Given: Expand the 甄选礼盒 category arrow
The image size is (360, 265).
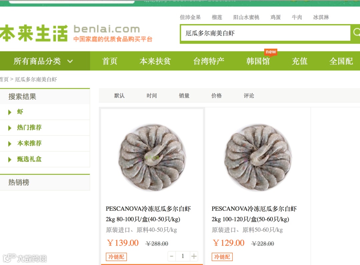Looking at the screenshot, I should click(10, 160).
